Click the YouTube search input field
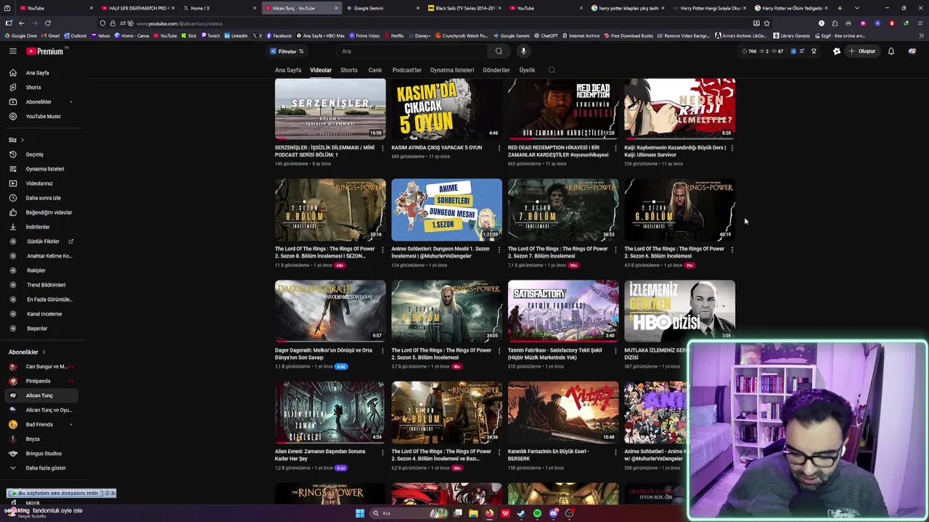 click(x=412, y=51)
